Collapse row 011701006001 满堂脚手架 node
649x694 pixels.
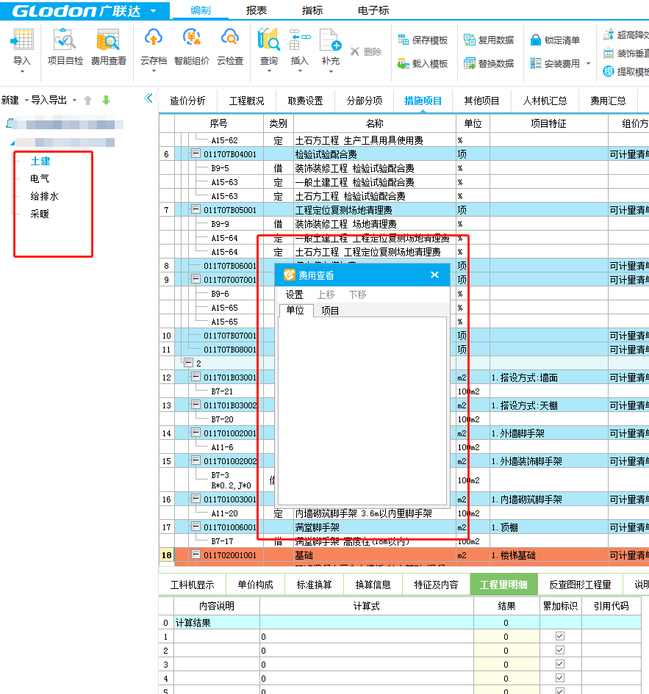(196, 527)
